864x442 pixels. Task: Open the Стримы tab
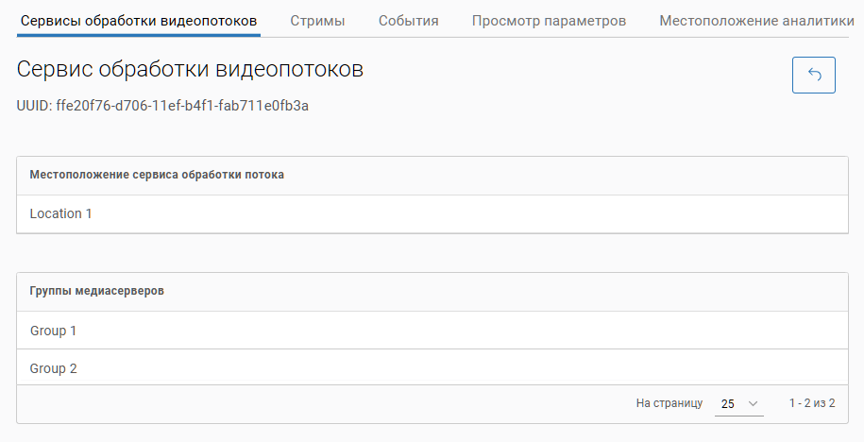(317, 21)
